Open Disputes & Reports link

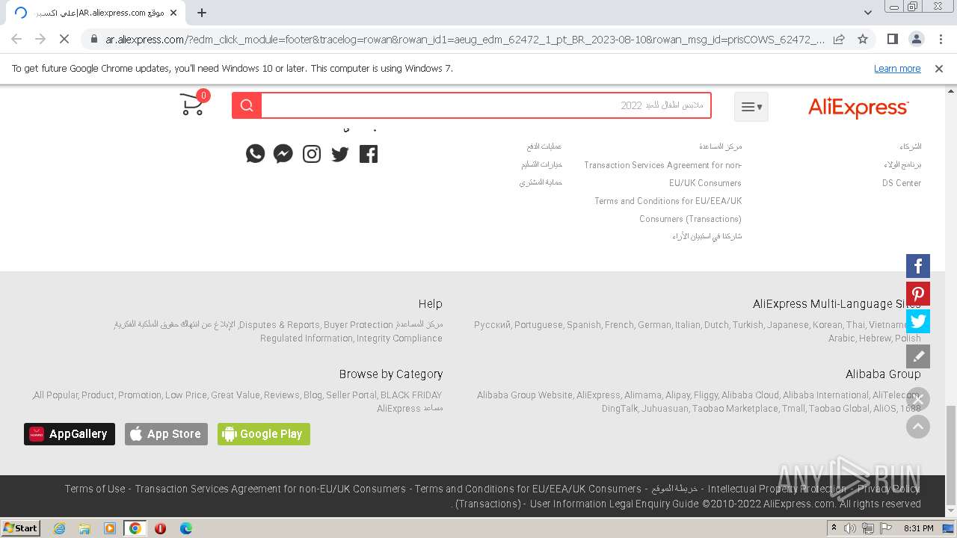point(280,325)
